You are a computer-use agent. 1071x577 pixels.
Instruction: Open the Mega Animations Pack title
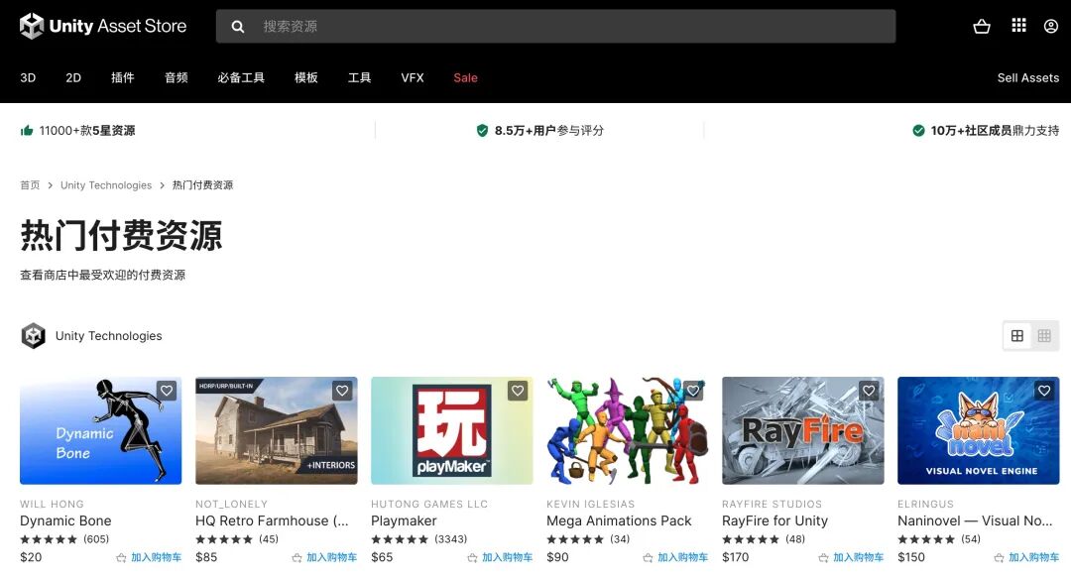click(619, 521)
